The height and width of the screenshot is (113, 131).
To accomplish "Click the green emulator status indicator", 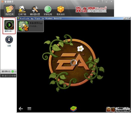I will (13, 71).
